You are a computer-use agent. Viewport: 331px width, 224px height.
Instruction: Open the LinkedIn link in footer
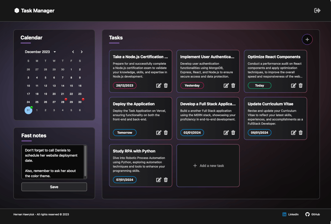point(290,214)
